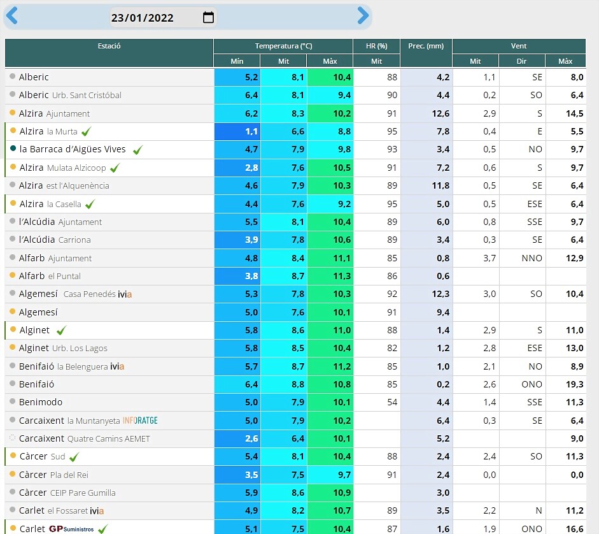Open l'Alcúdia Ajuntament station

(x=60, y=222)
